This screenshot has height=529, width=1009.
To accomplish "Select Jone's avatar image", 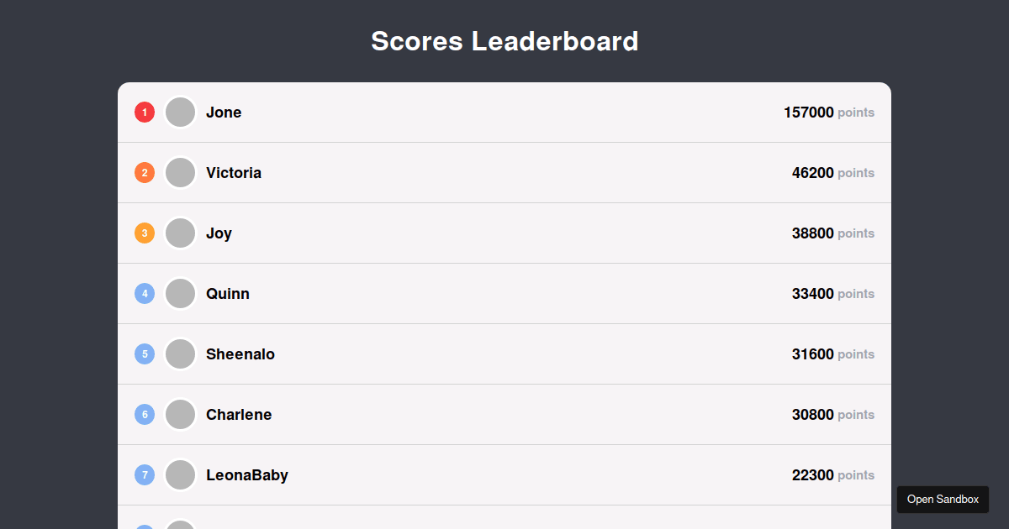I will (180, 112).
